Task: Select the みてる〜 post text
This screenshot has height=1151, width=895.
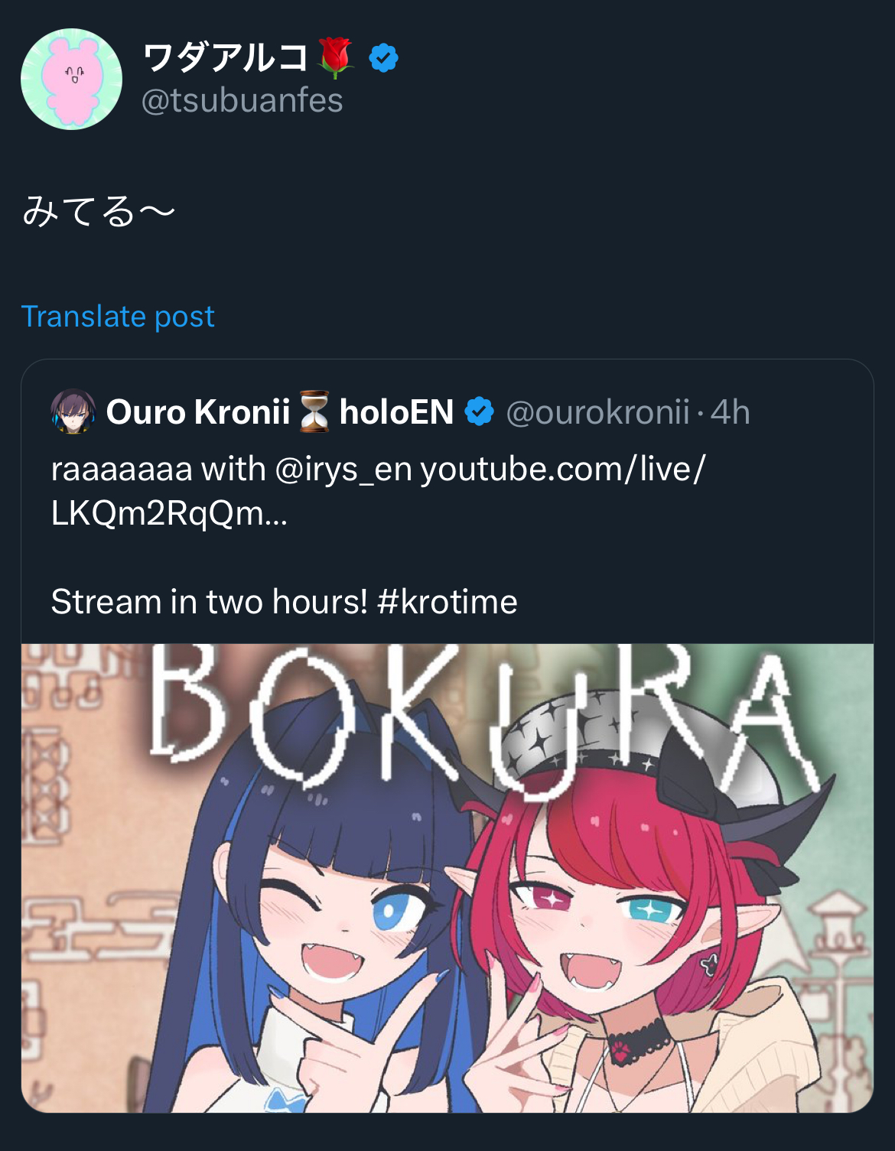Action: coord(99,211)
